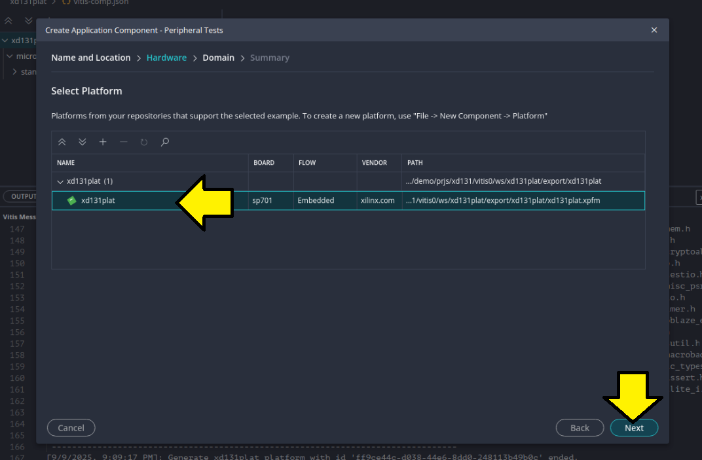Image resolution: width=702 pixels, height=460 pixels.
Task: Cancel the component creation wizard
Action: 71,428
